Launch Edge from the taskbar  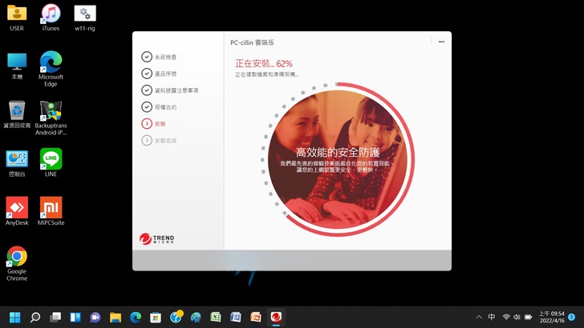coord(136,318)
